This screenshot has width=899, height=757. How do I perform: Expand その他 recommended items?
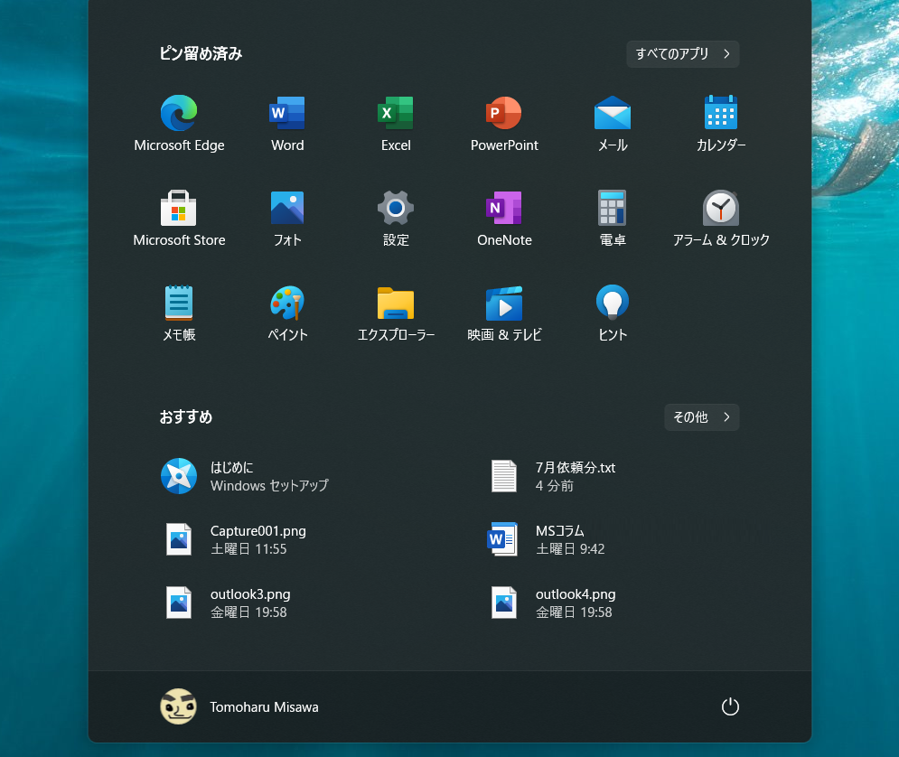point(701,417)
